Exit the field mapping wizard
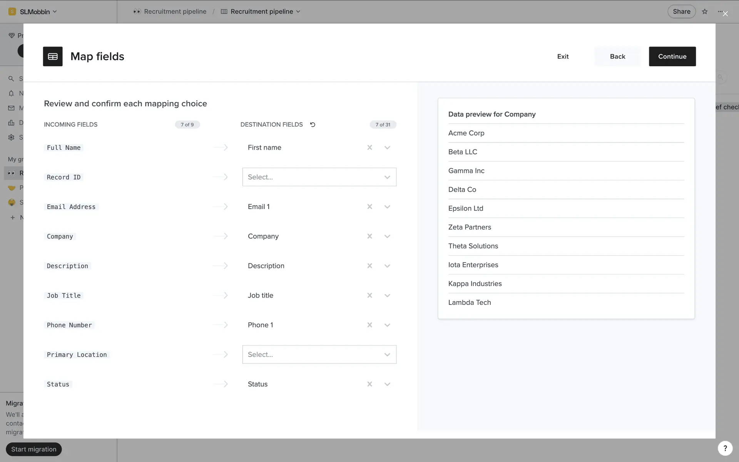 coord(563,57)
